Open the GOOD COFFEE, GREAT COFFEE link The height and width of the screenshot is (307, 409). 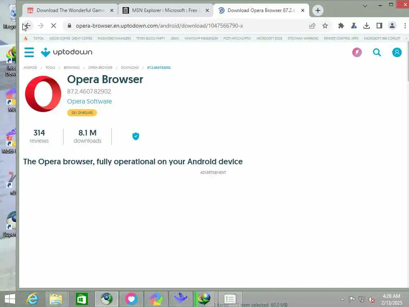(x=71, y=38)
